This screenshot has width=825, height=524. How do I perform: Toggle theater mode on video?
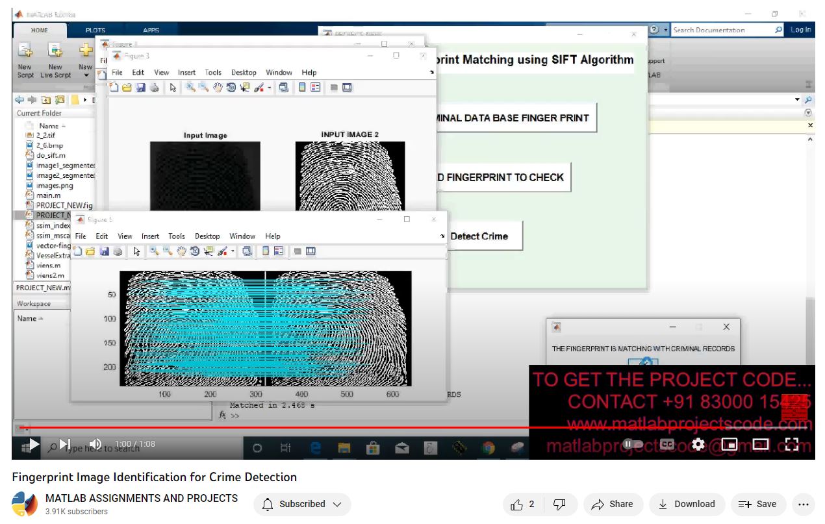[x=760, y=444]
